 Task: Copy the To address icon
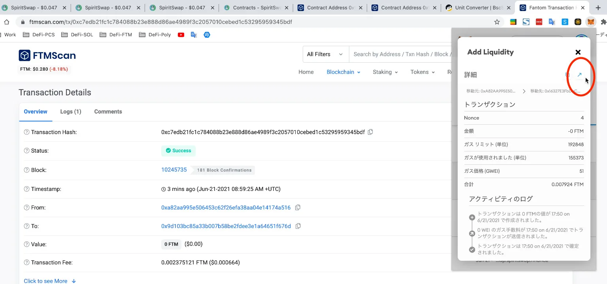(298, 226)
